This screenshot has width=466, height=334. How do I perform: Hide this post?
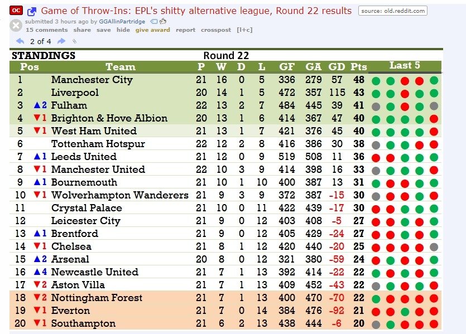coord(123,30)
